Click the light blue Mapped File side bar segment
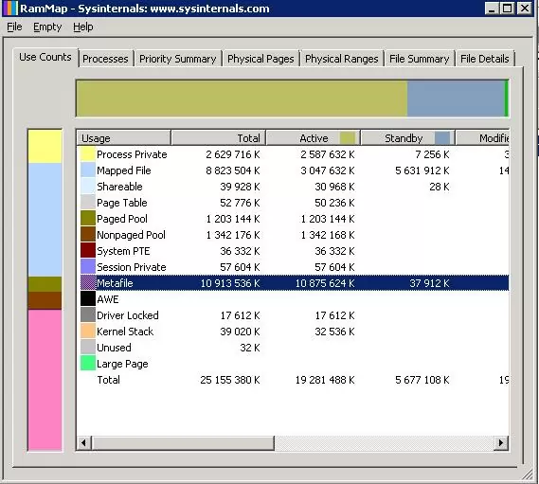This screenshot has height=484, width=539. click(45, 220)
